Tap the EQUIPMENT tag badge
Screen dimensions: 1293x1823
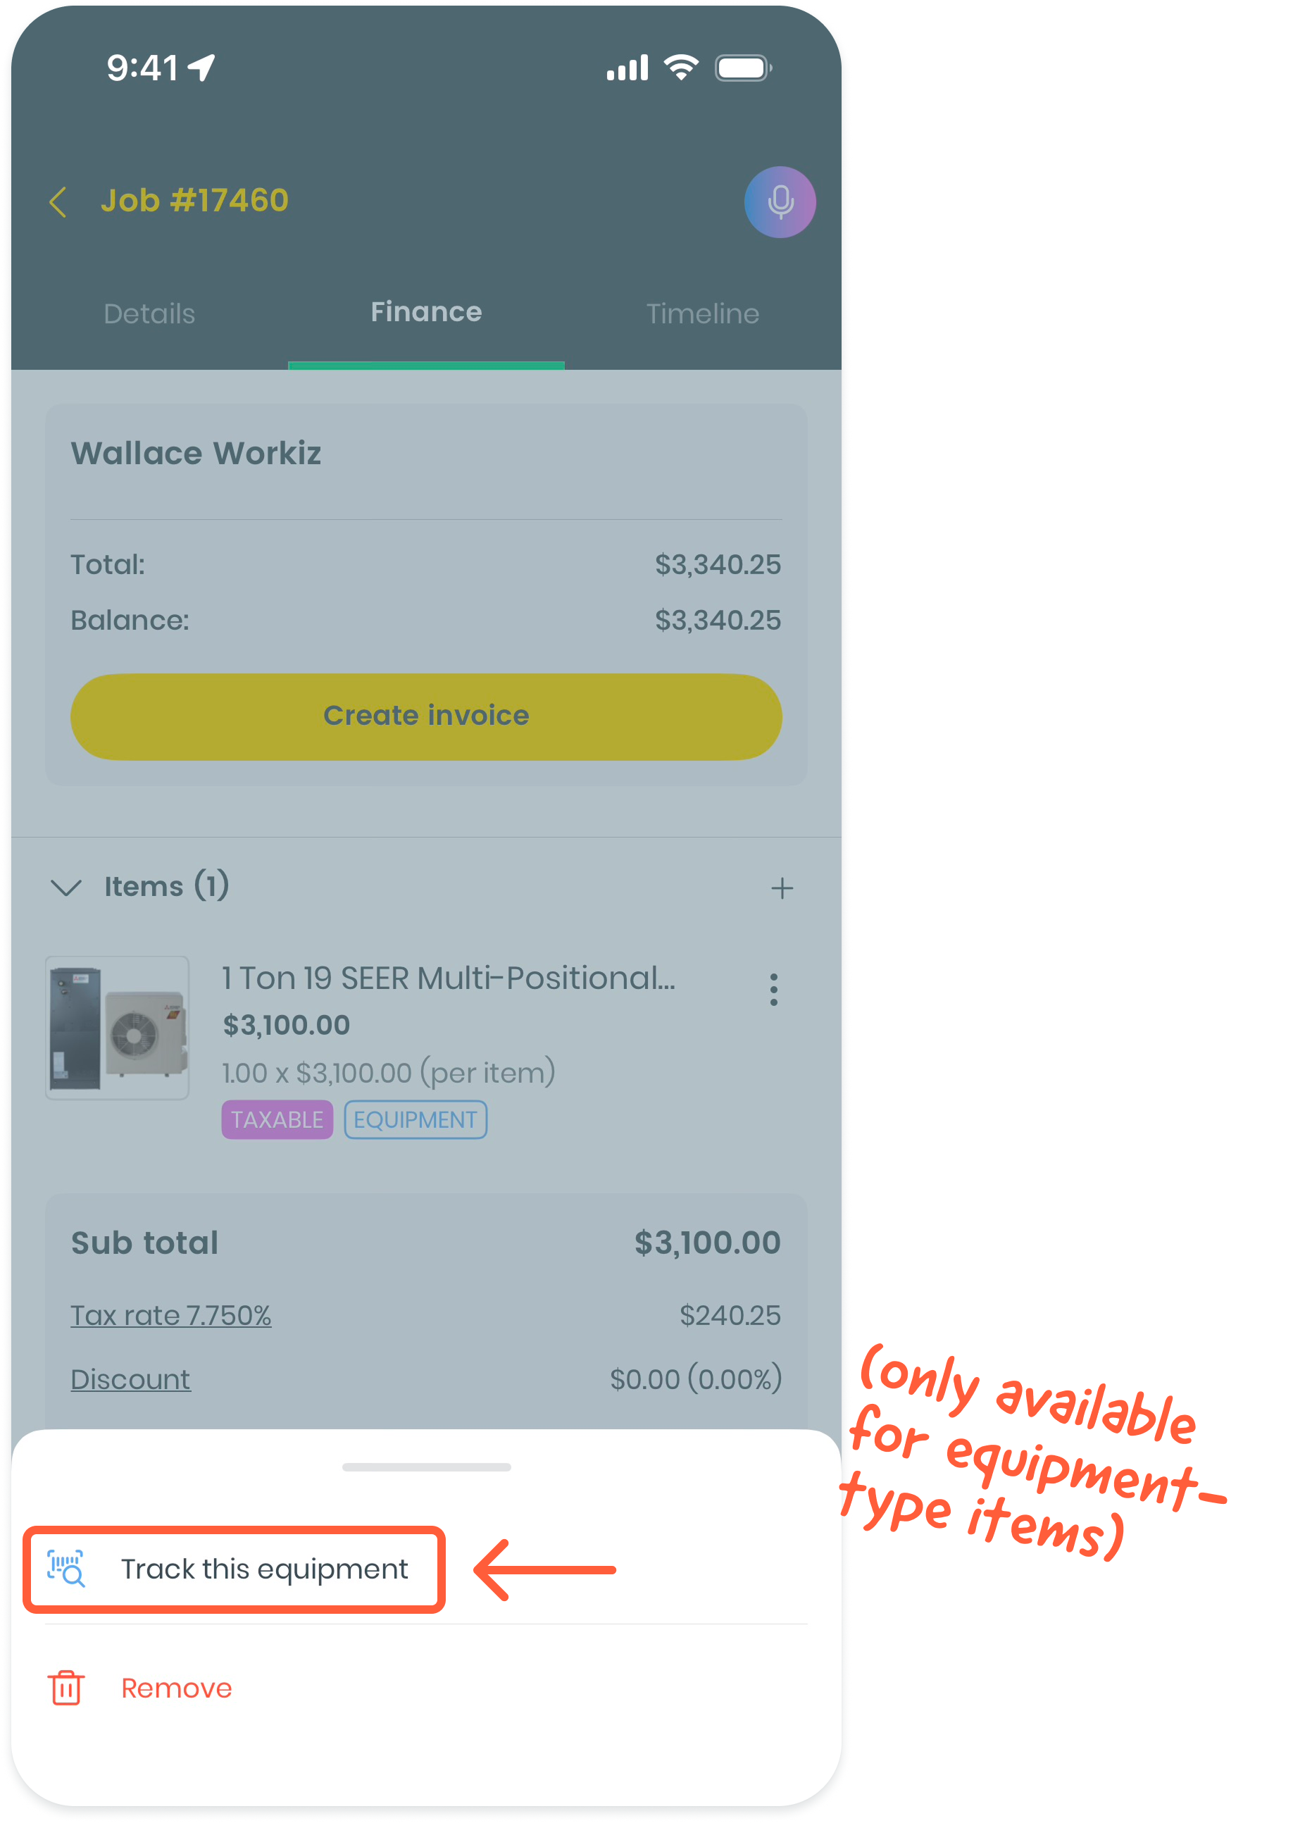point(415,1119)
